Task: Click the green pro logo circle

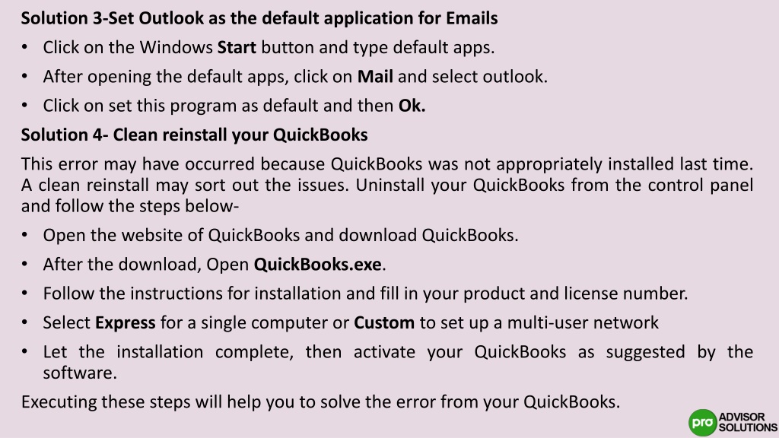Action: [702, 423]
